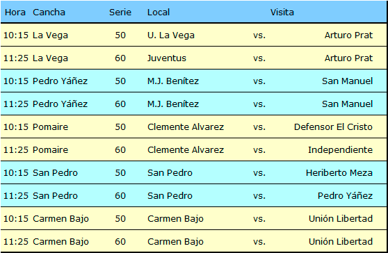Click San Manuel in the series 60 row
Image resolution: width=388 pixels, height=253 pixels.
(347, 104)
